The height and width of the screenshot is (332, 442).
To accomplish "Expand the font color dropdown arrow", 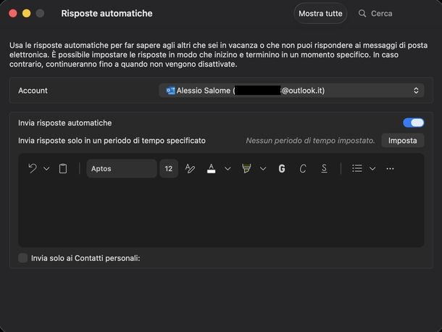I will click(x=228, y=169).
